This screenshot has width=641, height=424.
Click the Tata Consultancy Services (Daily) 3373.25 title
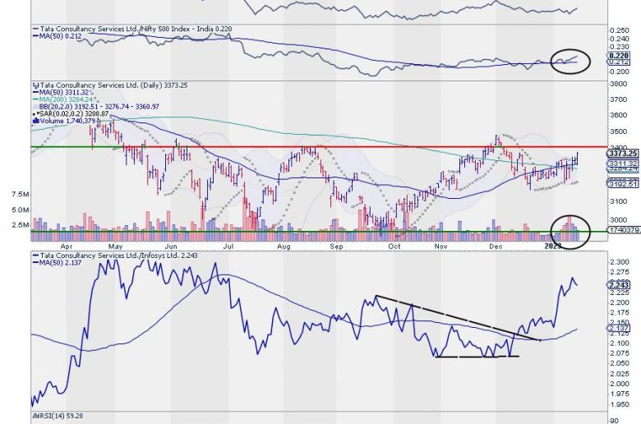pos(110,85)
